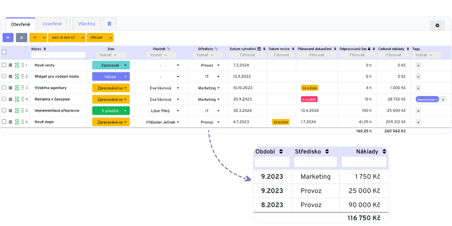Open row menu for Nové vesty
The width and height of the screenshot is (452, 226).
pyautogui.click(x=11, y=65)
